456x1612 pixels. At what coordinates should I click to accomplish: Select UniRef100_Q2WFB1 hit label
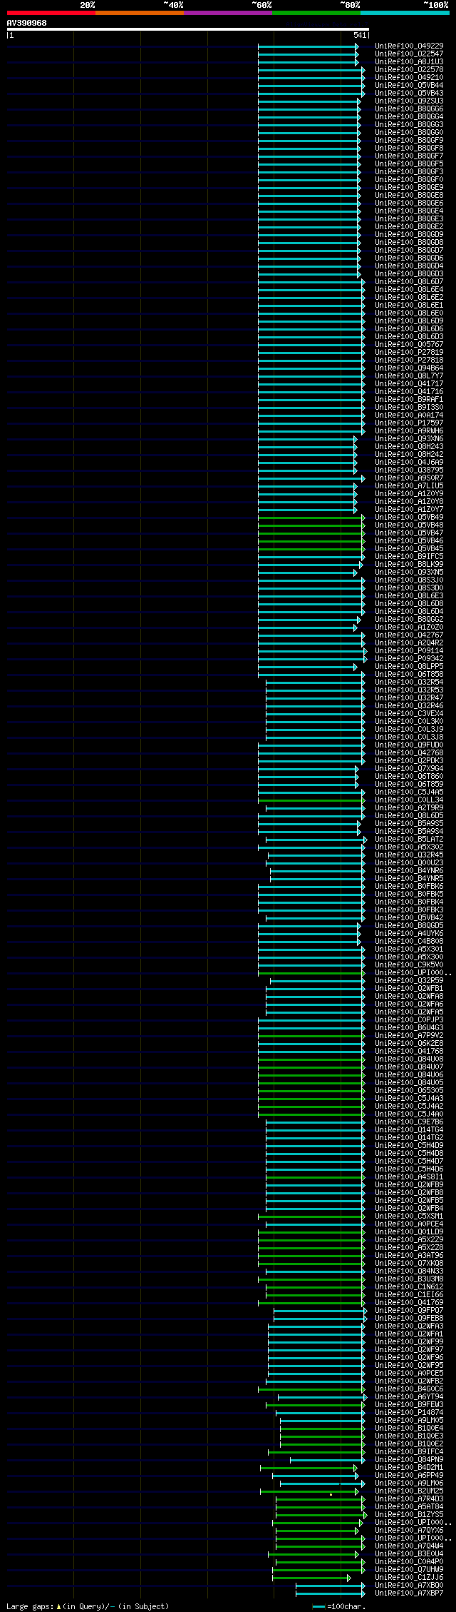click(x=409, y=989)
